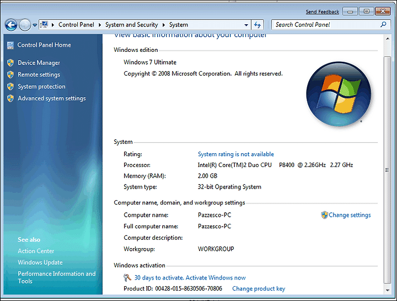Click the shield icon beside Advanced system settings

pos(10,98)
